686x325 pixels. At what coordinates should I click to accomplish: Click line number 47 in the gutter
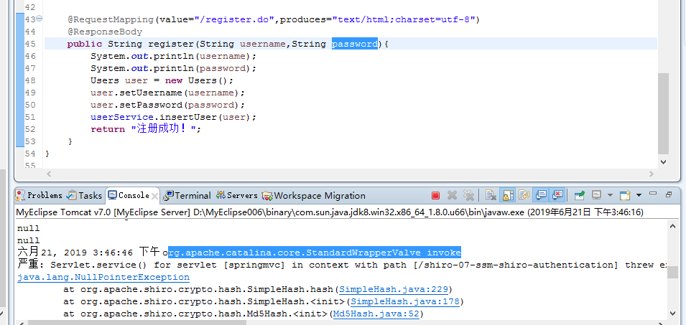[30, 68]
